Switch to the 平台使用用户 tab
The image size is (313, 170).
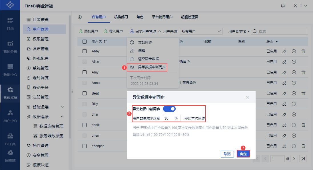click(162, 17)
